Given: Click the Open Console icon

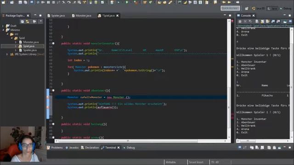Looking at the screenshot, I should [x=290, y=22].
